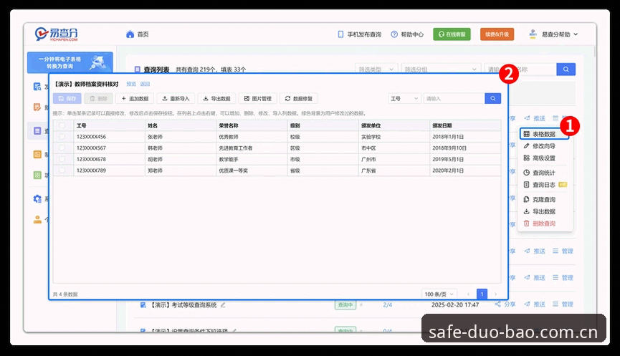Viewport: 620px width, 356px height.
Task: Toggle the select-all header checkbox
Action: [62, 125]
